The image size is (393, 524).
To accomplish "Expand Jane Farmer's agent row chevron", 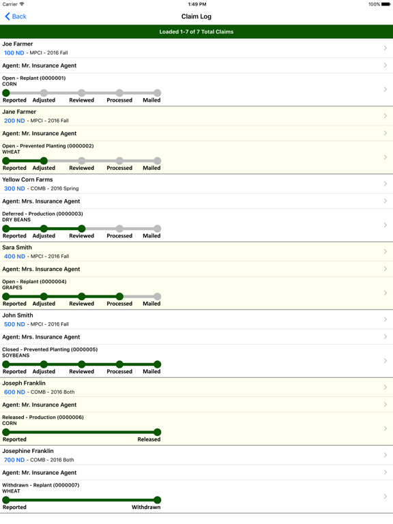I will (385, 133).
